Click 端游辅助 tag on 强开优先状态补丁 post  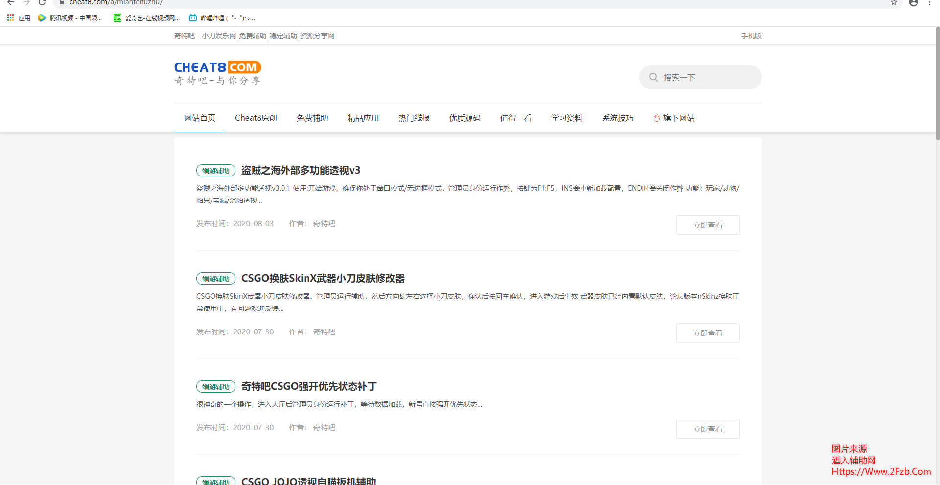(x=216, y=386)
